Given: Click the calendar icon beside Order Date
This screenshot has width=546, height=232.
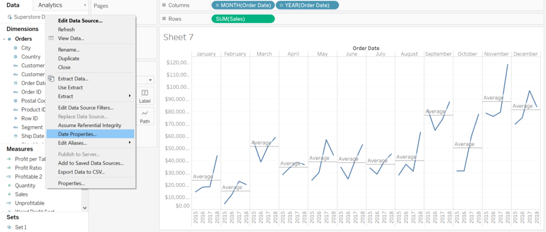Looking at the screenshot, I should 15,83.
